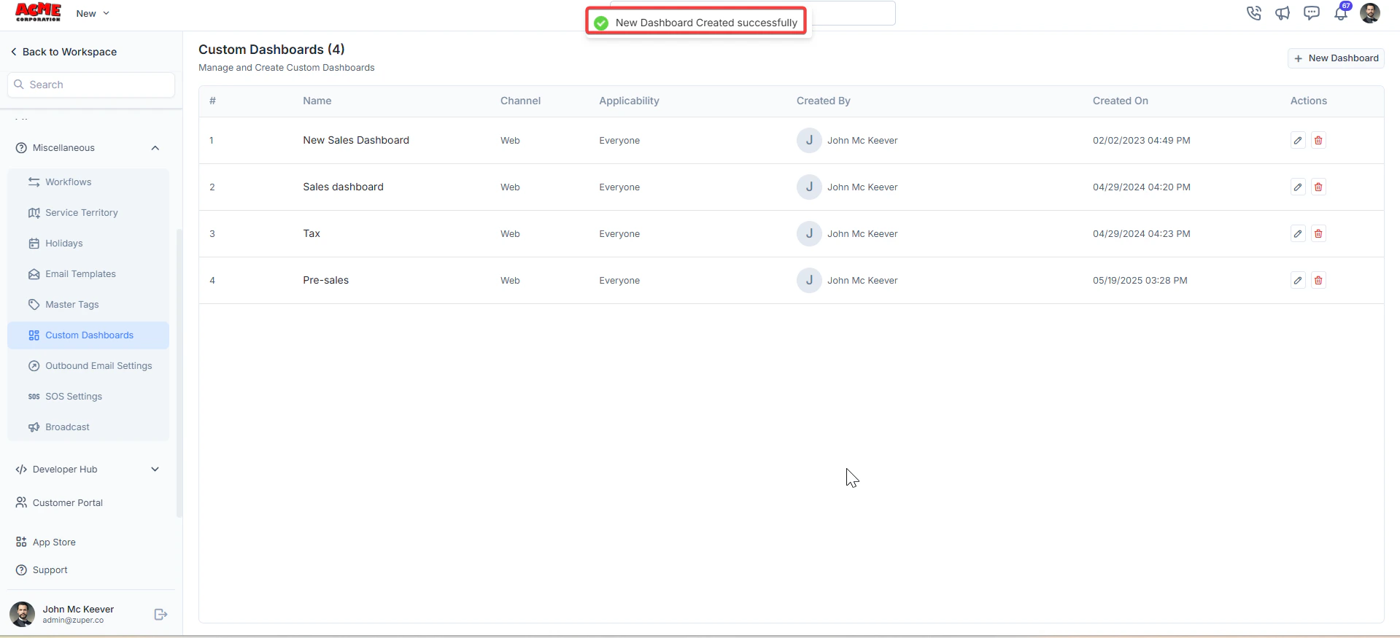The width and height of the screenshot is (1400, 638).
Task: Click the Tax dashboard name
Action: tap(312, 233)
